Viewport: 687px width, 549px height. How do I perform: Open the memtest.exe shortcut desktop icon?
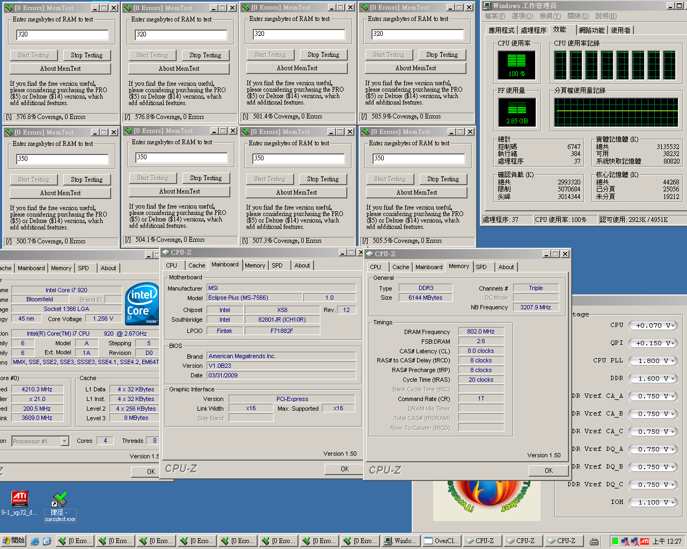click(x=60, y=500)
